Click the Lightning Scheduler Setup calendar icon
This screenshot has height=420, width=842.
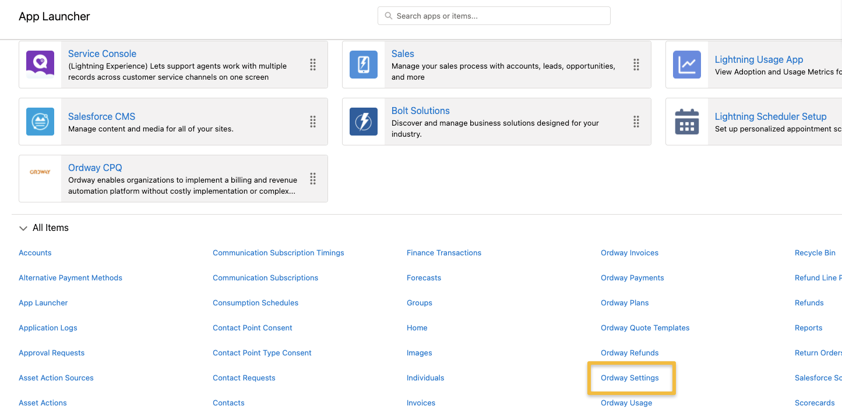(x=687, y=122)
